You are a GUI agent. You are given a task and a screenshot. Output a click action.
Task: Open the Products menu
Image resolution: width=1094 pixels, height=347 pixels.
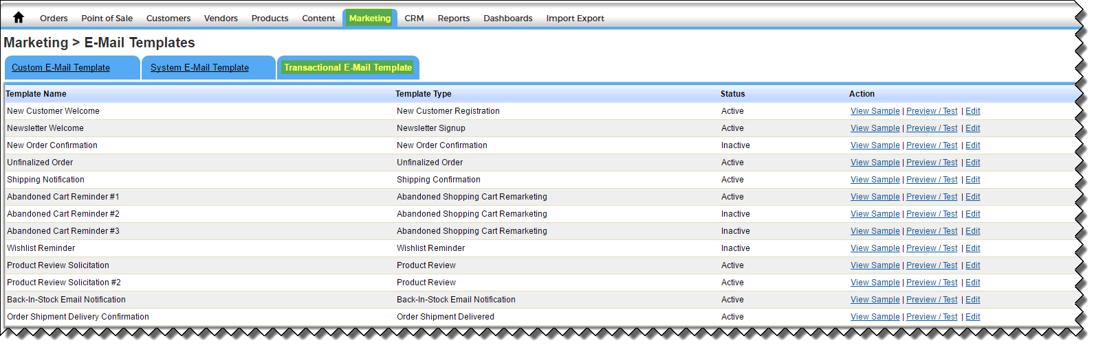click(x=270, y=19)
